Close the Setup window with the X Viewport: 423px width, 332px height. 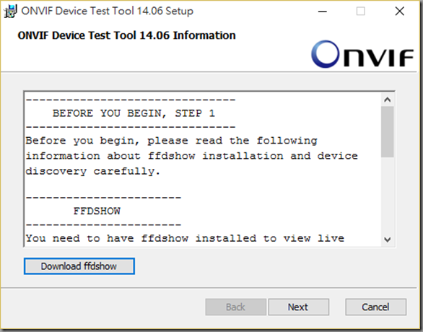[399, 12]
